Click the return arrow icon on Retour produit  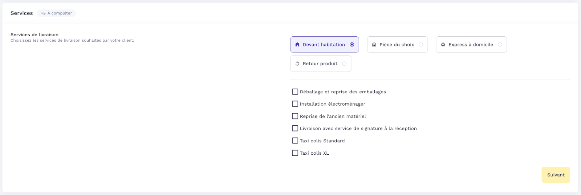[297, 64]
